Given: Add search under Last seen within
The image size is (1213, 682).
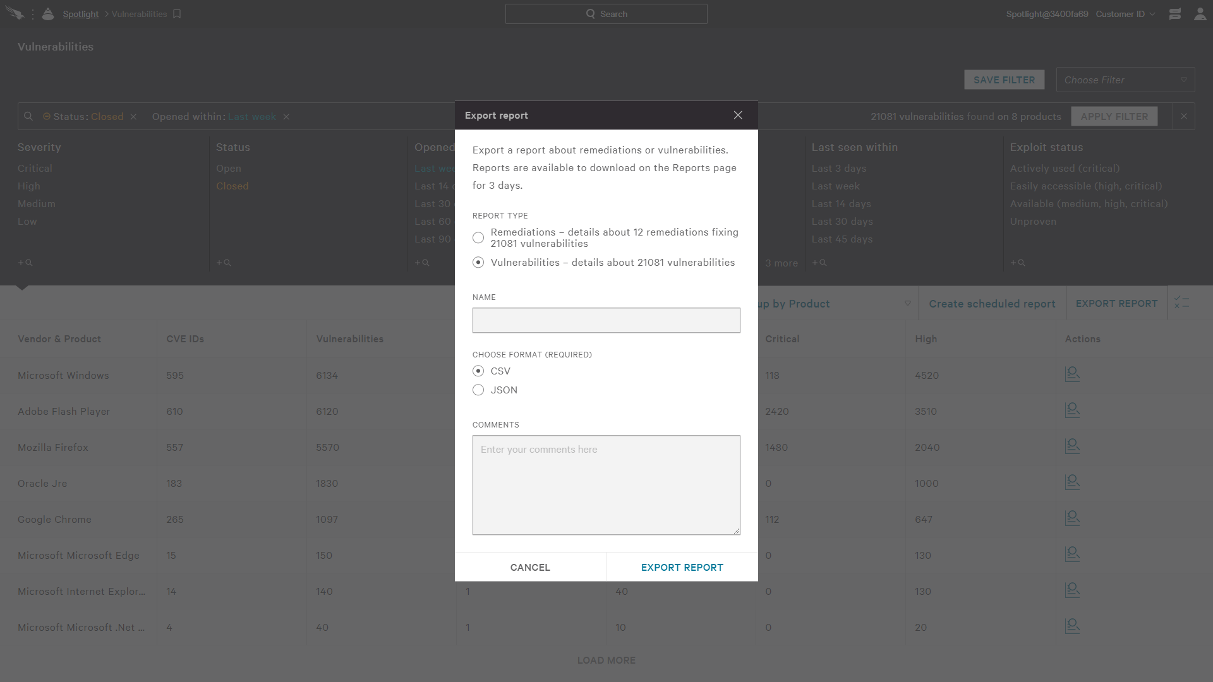Looking at the screenshot, I should tap(819, 263).
